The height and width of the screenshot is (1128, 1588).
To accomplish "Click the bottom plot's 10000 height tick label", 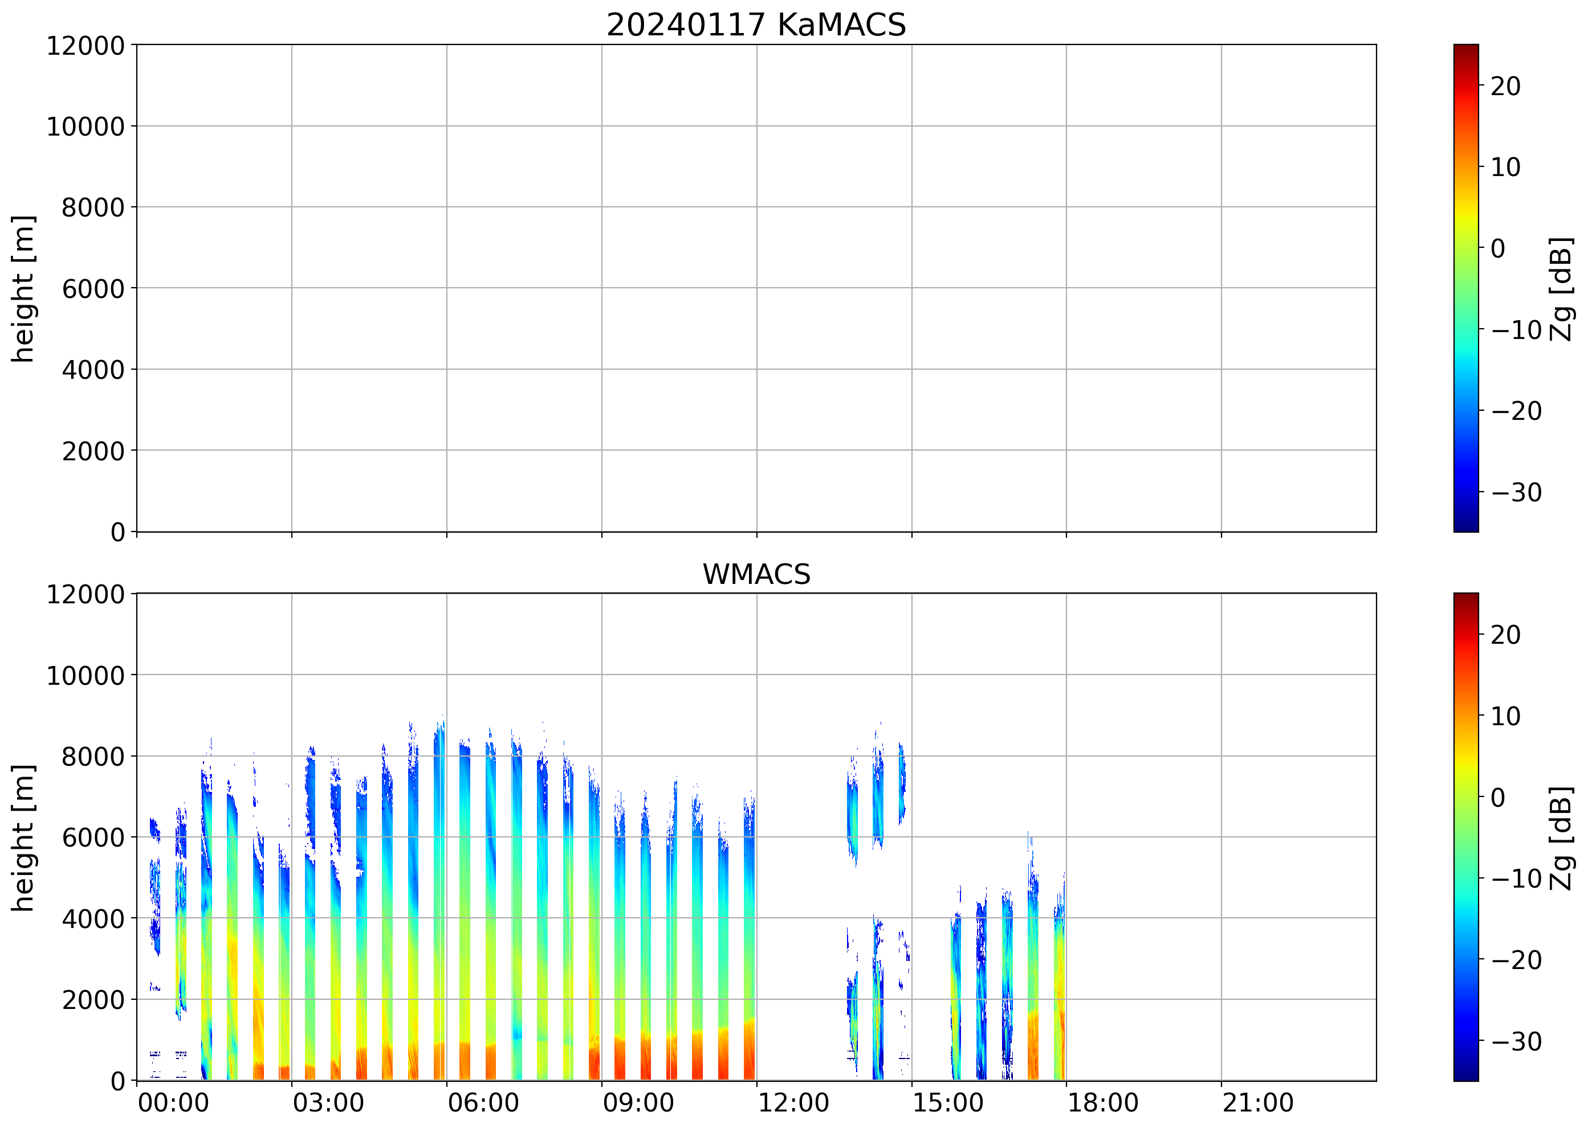I will click(85, 675).
